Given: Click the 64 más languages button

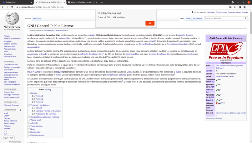Looking at the screenshot, I should click(x=9, y=138).
